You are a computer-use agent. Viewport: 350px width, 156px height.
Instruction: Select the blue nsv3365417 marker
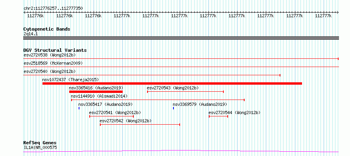click(79, 108)
